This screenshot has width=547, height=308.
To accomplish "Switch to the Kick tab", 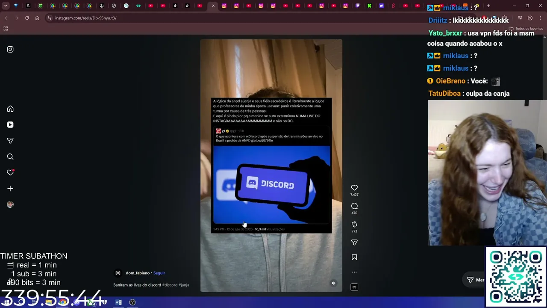I will click(x=370, y=6).
